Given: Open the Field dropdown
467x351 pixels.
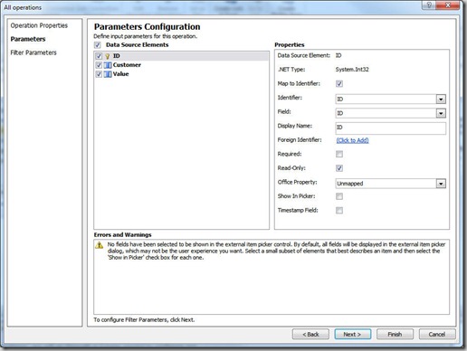Looking at the screenshot, I should click(441, 113).
